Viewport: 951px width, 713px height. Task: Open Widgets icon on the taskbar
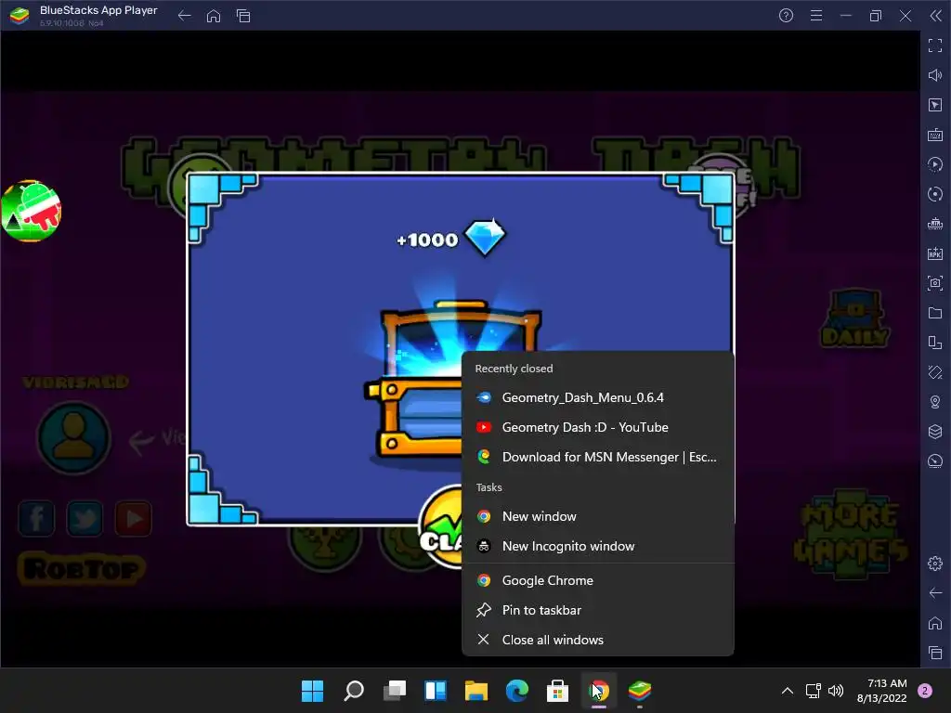tap(436, 691)
